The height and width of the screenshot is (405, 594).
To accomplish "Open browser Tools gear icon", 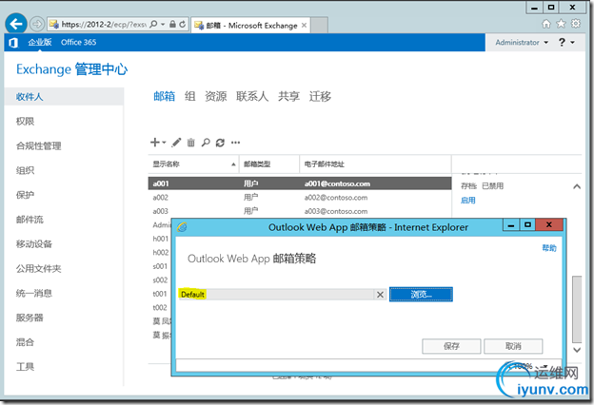I will pyautogui.click(x=575, y=24).
